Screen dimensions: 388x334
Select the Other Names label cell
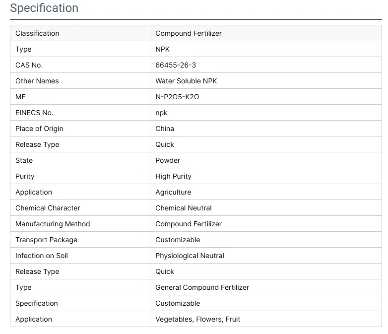pos(37,81)
